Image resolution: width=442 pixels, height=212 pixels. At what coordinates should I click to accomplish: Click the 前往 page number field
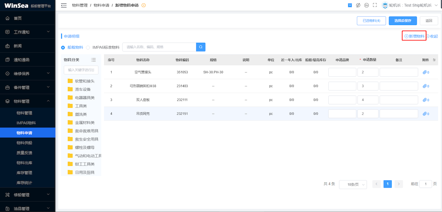point(426,184)
